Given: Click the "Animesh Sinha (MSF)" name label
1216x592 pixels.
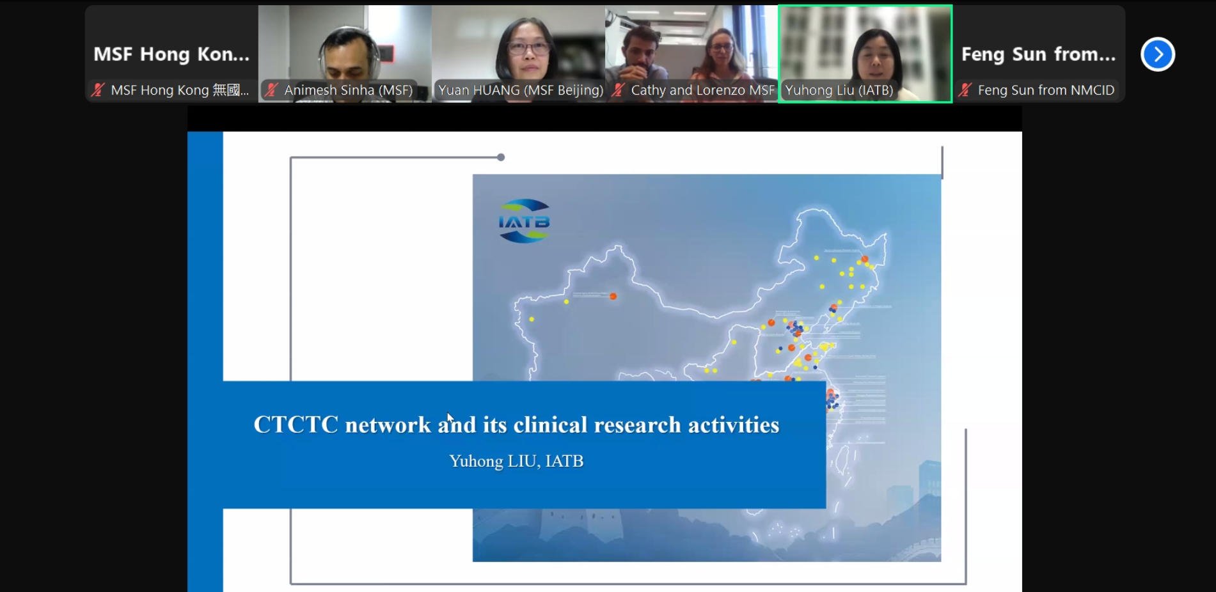Looking at the screenshot, I should [x=349, y=90].
